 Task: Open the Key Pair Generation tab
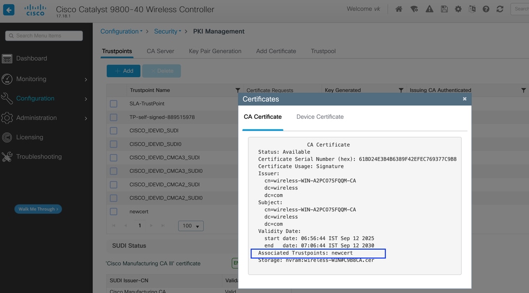(215, 51)
